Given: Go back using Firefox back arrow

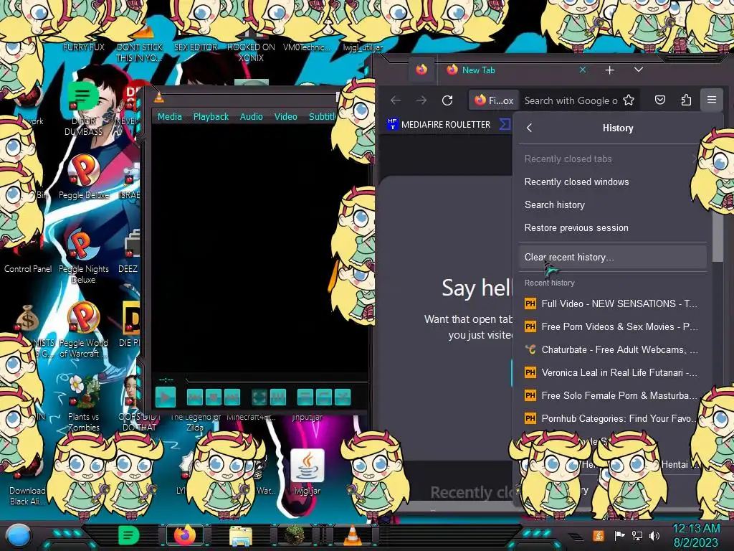Looking at the screenshot, I should pyautogui.click(x=396, y=100).
